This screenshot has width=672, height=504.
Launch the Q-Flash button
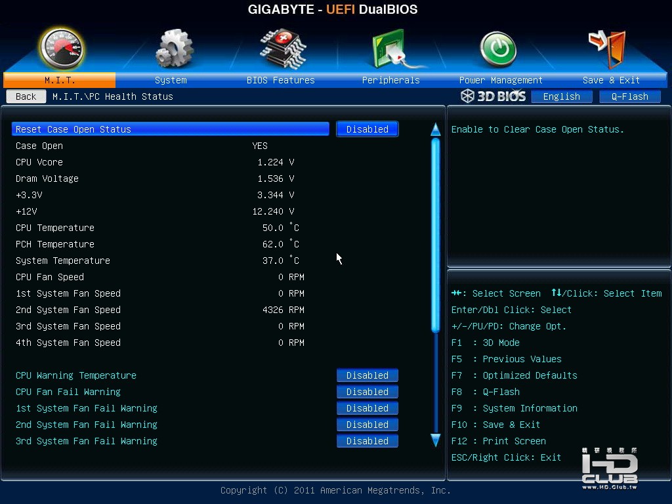pos(629,96)
